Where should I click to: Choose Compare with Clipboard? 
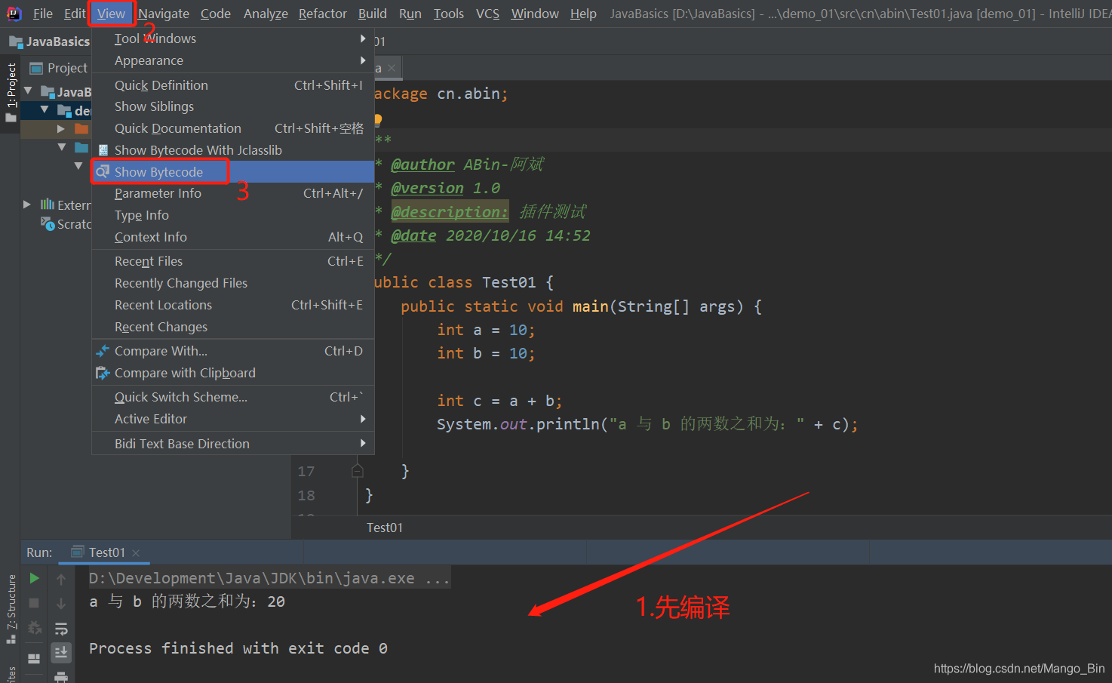click(x=233, y=373)
